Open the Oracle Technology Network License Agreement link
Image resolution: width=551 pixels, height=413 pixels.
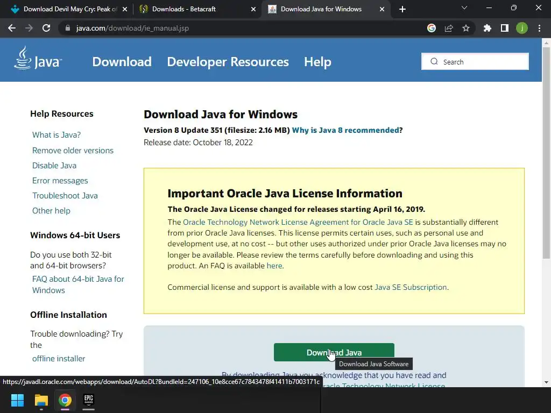pos(298,222)
